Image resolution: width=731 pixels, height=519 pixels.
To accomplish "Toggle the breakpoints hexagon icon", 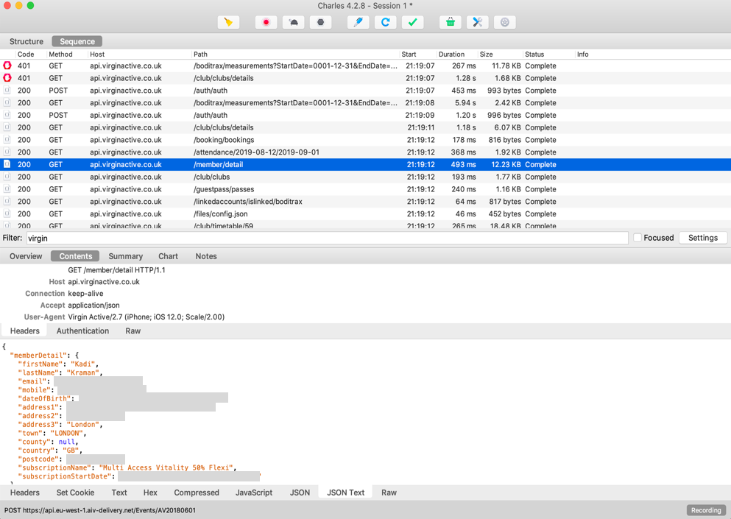I will click(x=321, y=22).
